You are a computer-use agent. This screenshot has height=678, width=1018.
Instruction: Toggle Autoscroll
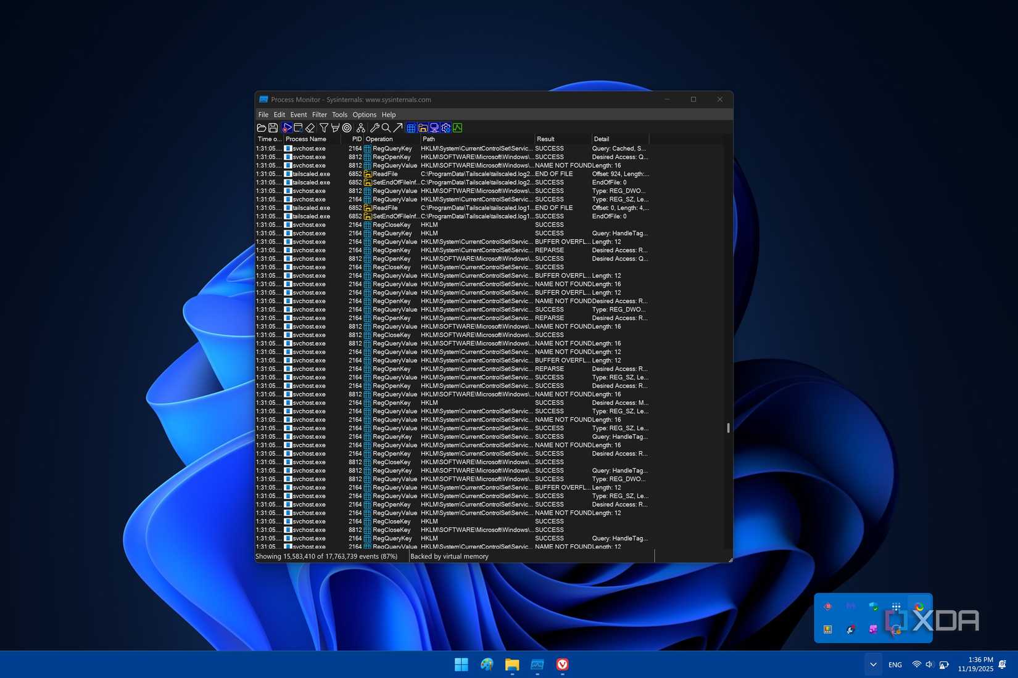299,128
